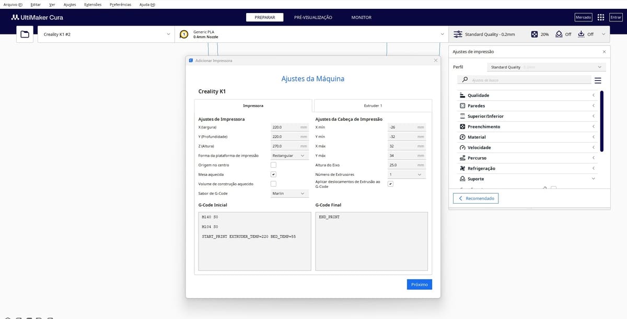This screenshot has height=319, width=627.
Task: Click the PREPARAR stage button
Action: click(265, 17)
